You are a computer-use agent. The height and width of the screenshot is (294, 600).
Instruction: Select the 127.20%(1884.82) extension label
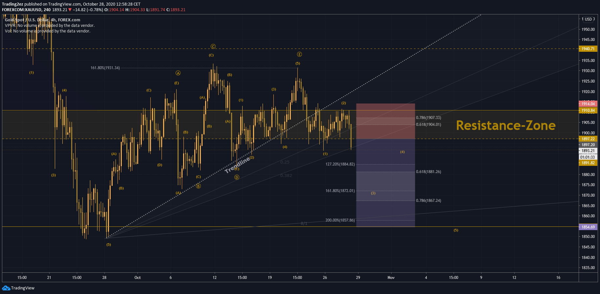pos(340,164)
